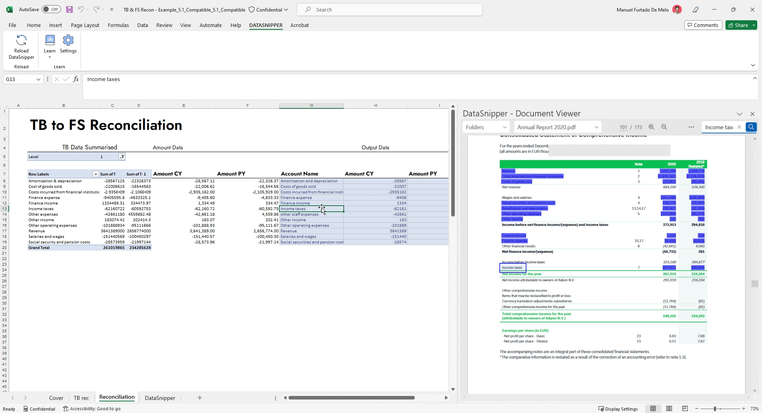Open the Row Labels filter dropdown

(95, 174)
